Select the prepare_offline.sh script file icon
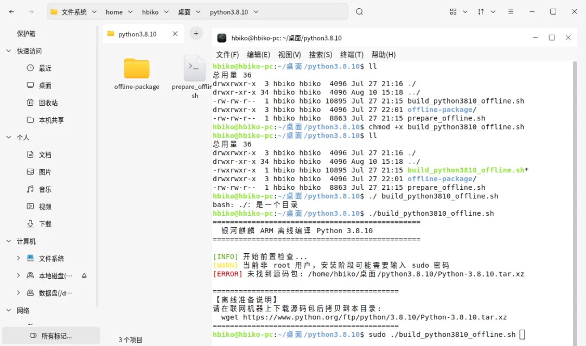 (195, 68)
